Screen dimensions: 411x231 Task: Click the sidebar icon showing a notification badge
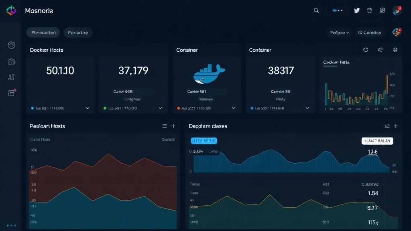11,92
